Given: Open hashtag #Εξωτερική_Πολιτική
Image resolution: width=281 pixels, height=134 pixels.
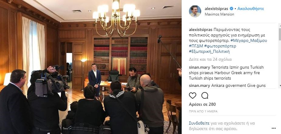Looking at the screenshot, I should coord(209,52).
